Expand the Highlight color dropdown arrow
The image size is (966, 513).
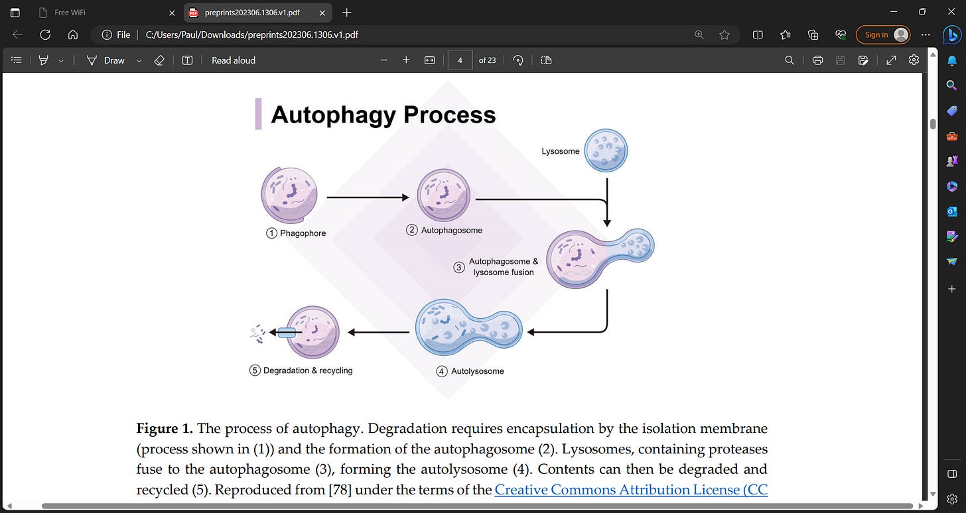[x=61, y=60]
